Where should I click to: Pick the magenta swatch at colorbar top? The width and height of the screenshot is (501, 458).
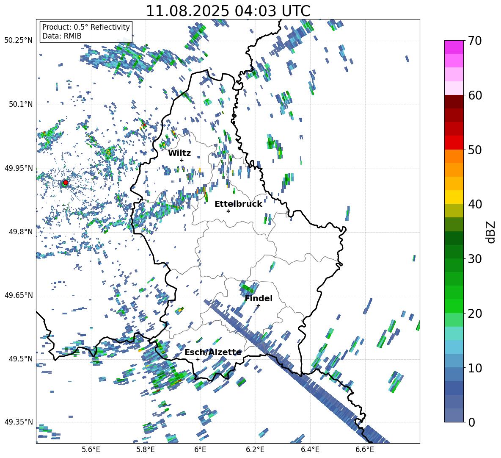tap(454, 47)
